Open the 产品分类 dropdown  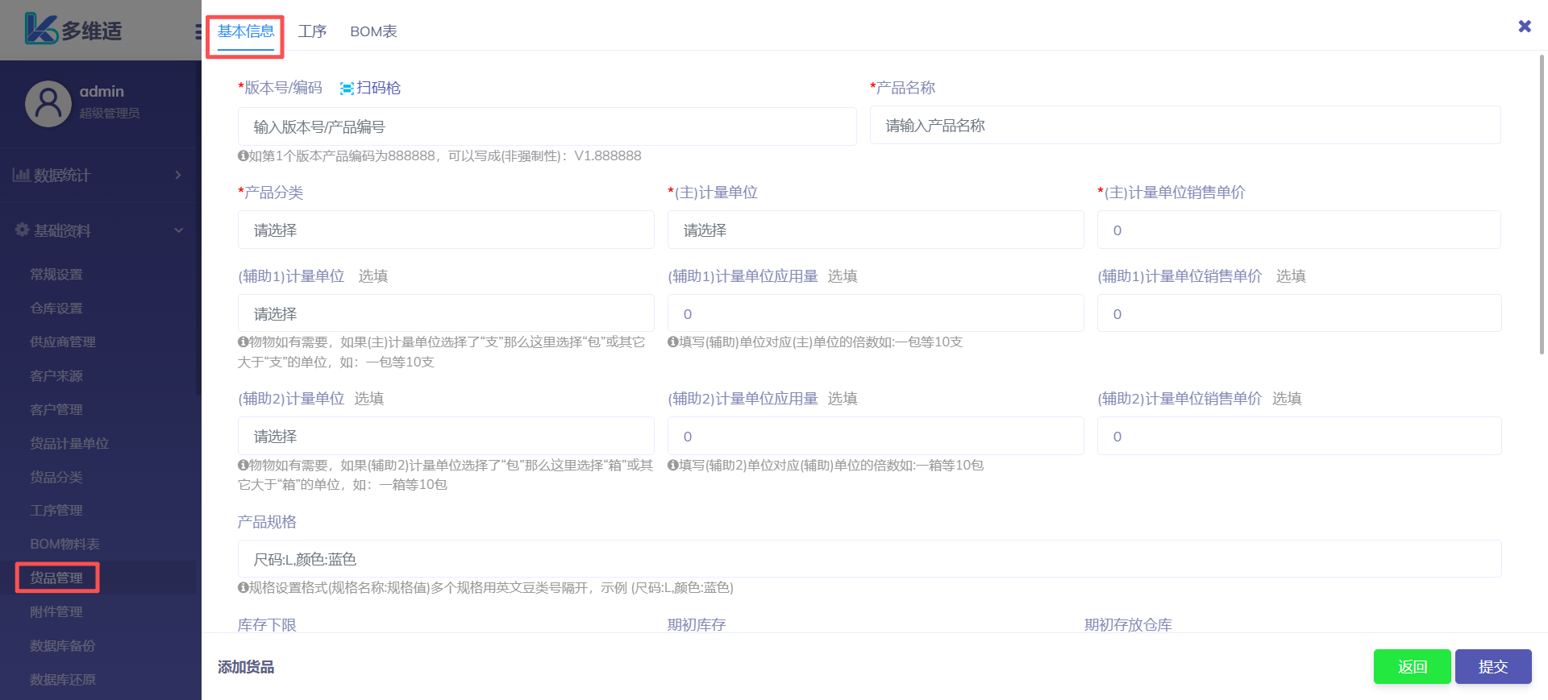pyautogui.click(x=446, y=230)
